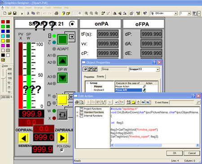Viewport: 202px width, 164px height.
Task: Select Mouse in the events tree
Action: click(98, 86)
